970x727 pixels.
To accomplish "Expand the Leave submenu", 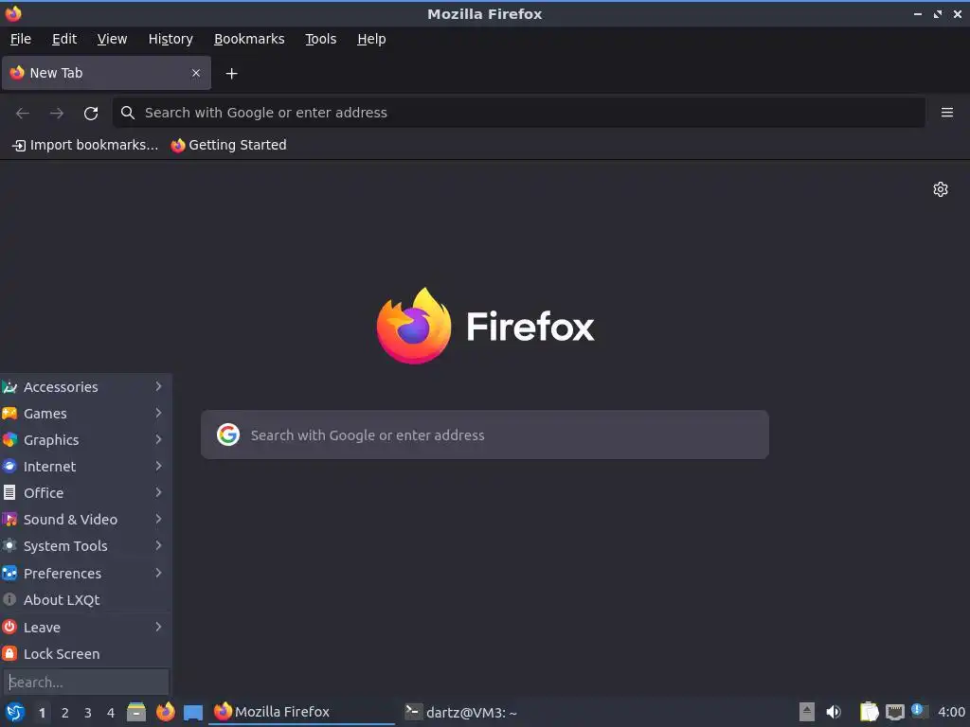I will pos(86,628).
